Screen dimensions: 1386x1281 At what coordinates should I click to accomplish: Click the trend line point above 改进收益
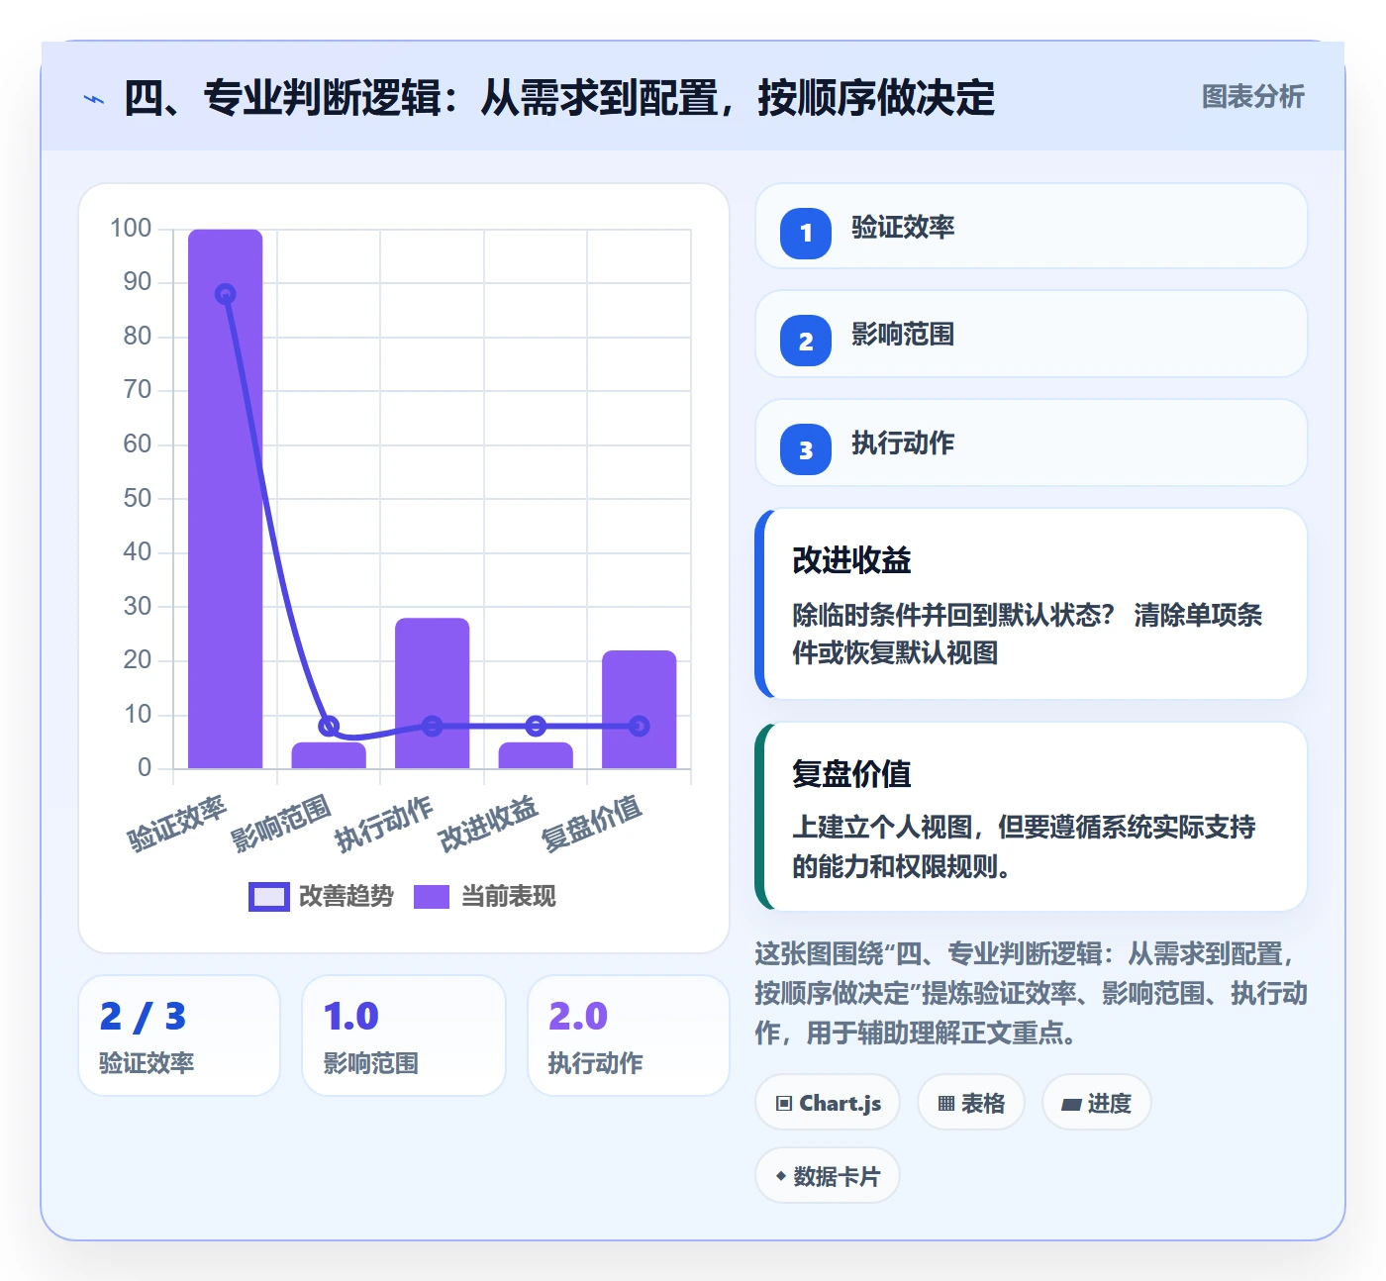(x=536, y=726)
